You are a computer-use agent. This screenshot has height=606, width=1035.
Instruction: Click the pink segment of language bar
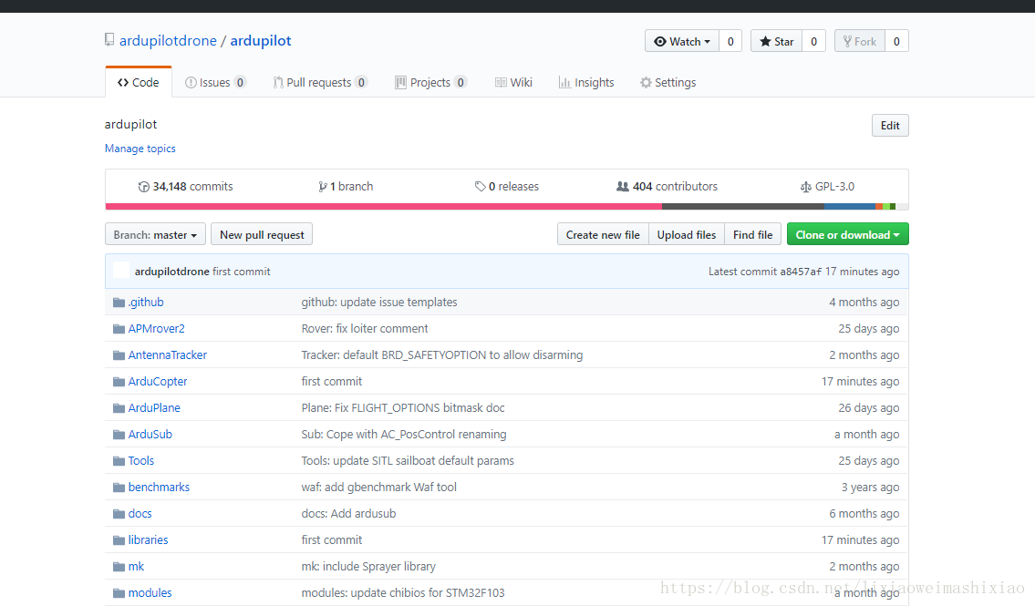pyautogui.click(x=384, y=206)
